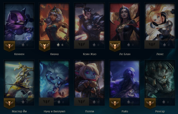Click the flame token icon under Киана

(x=58, y=44)
